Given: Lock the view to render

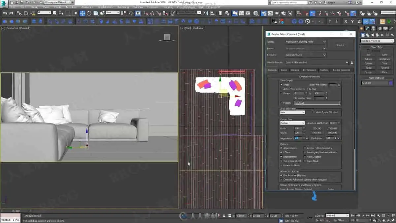Looking at the screenshot, I should pyautogui.click(x=351, y=62).
